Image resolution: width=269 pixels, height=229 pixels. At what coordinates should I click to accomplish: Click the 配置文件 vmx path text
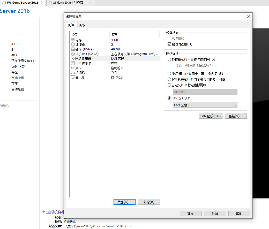click(97, 226)
